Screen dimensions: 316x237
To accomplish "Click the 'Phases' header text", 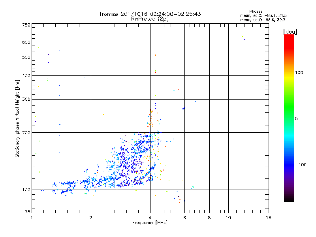I will click(256, 11).
